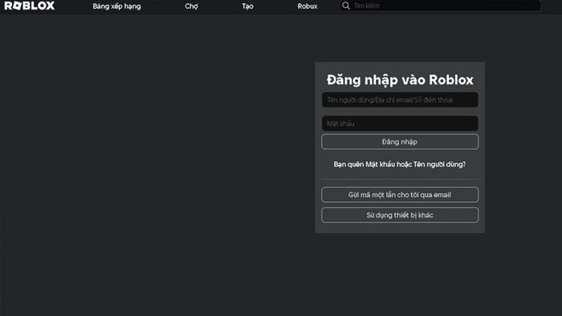
Task: Focus the Tìm kiếm search box
Action: click(x=440, y=6)
